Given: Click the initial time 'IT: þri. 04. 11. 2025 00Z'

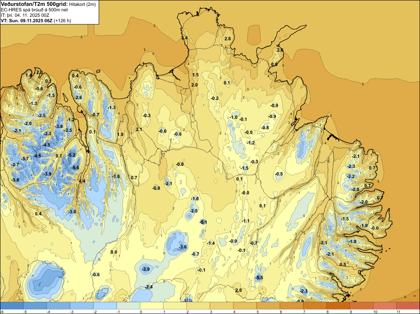Looking at the screenshot, I should 26,15.
